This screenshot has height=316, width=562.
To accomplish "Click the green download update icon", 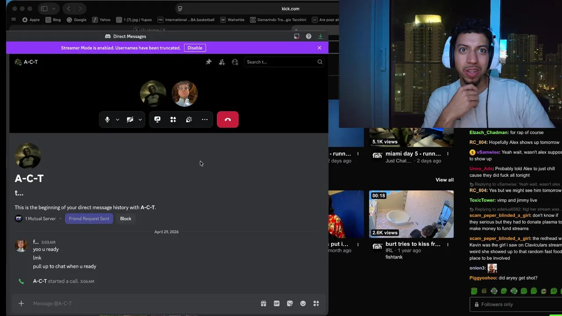I will click(x=321, y=36).
